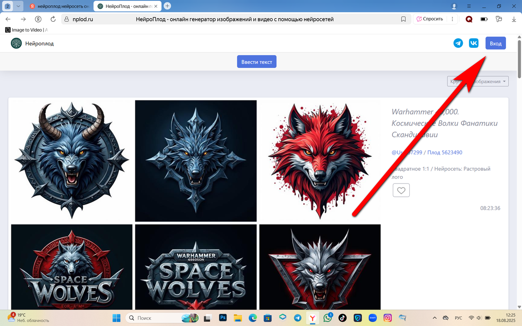Open the red circle Space Wolves logo
Image resolution: width=522 pixels, height=326 pixels.
point(72,267)
